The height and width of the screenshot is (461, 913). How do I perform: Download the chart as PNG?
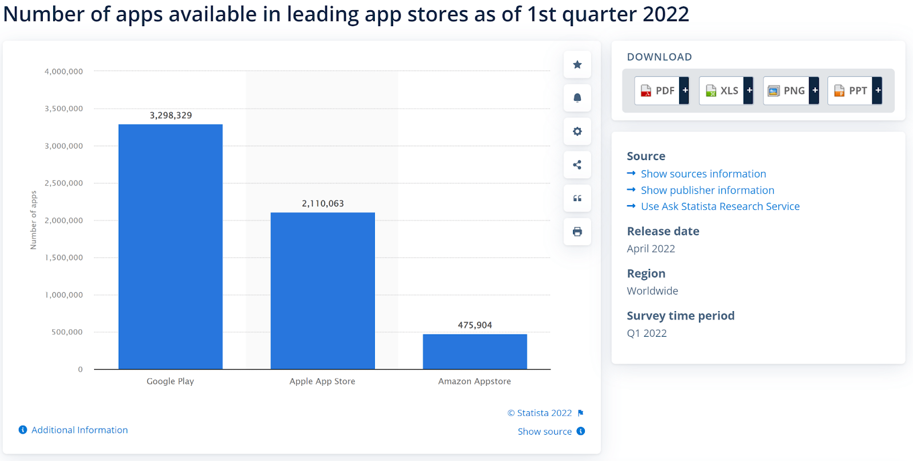[x=786, y=91]
